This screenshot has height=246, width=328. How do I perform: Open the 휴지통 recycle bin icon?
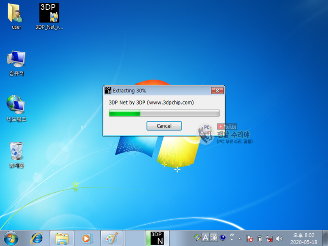pos(16,155)
